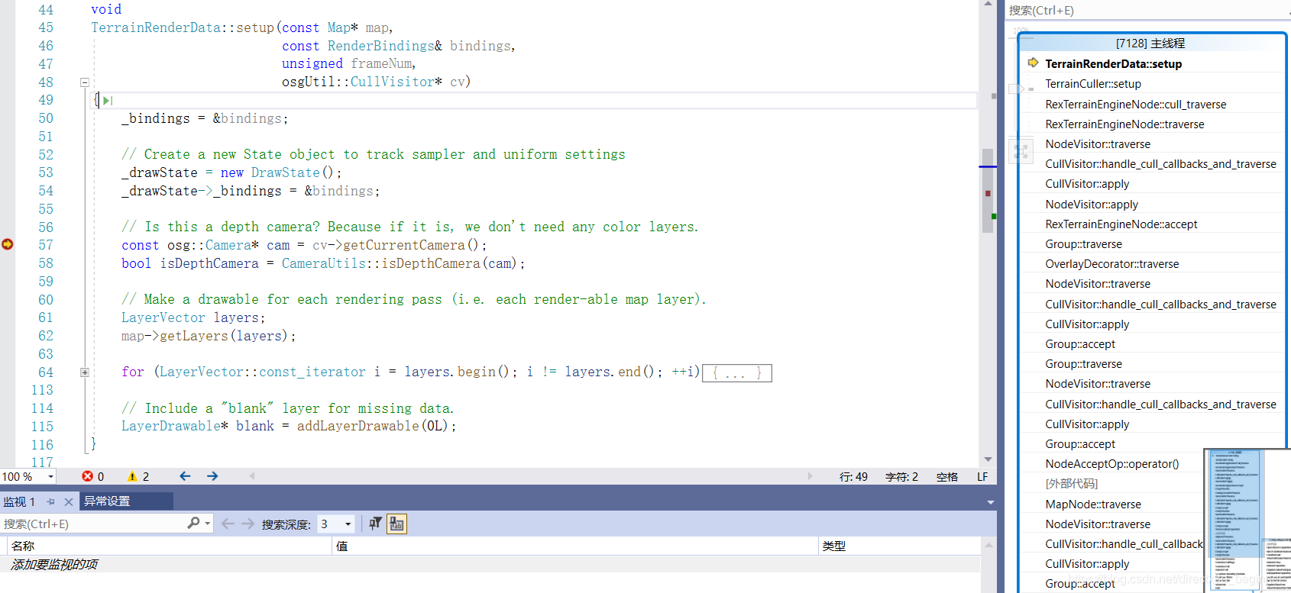Click isDepthCamera variable on line 58
1291x593 pixels.
tap(209, 263)
